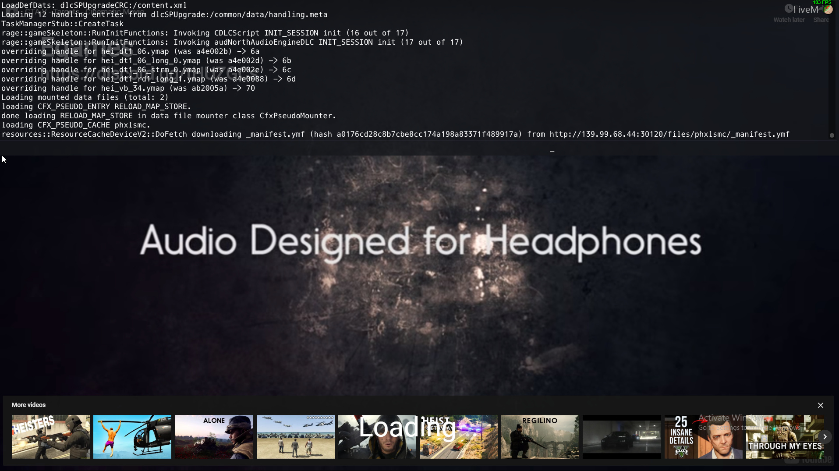
Task: Open the 25 Insane Details video thumbnail
Action: (x=703, y=436)
